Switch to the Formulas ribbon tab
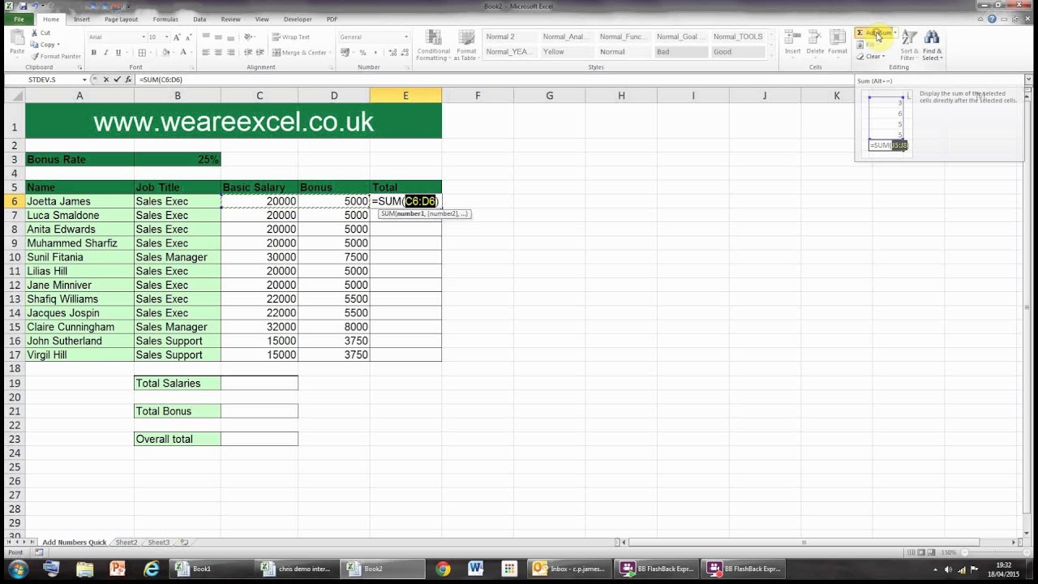 point(165,19)
